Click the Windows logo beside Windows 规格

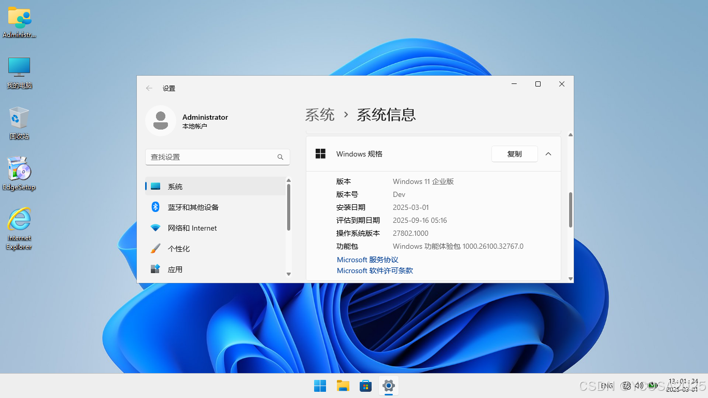pyautogui.click(x=321, y=154)
